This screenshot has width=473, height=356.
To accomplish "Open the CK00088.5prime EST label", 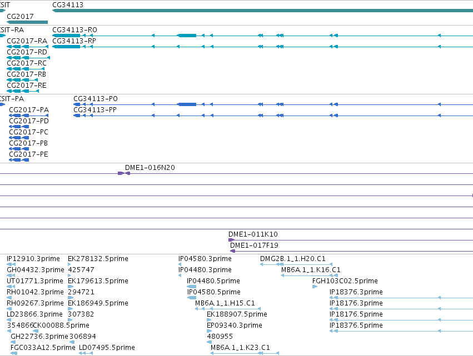I will tap(61, 326).
